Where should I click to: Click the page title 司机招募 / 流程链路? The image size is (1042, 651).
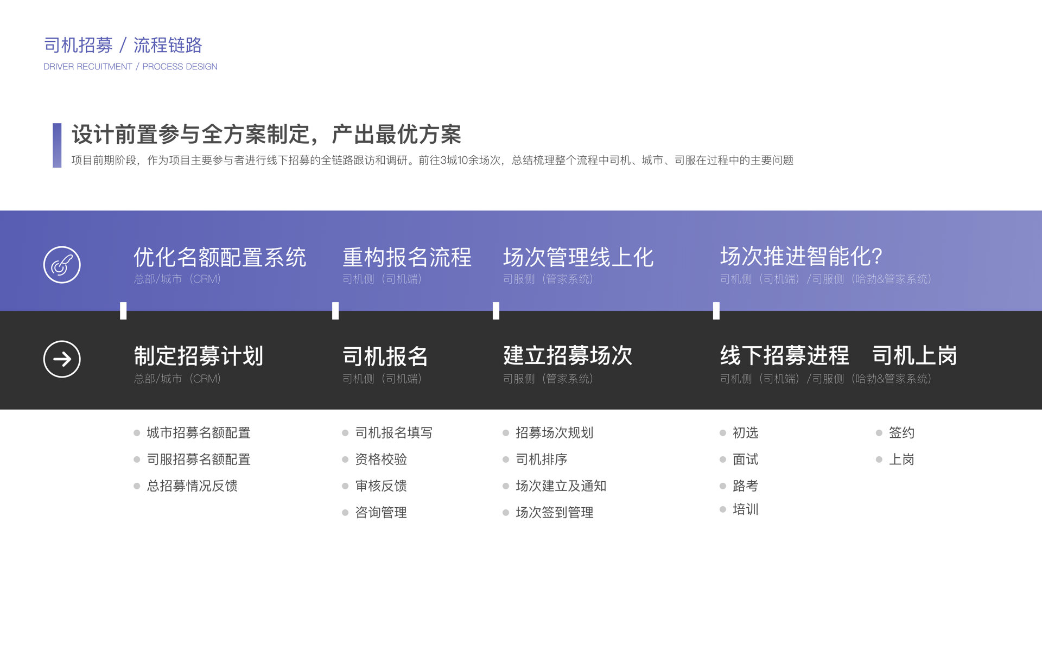click(123, 45)
